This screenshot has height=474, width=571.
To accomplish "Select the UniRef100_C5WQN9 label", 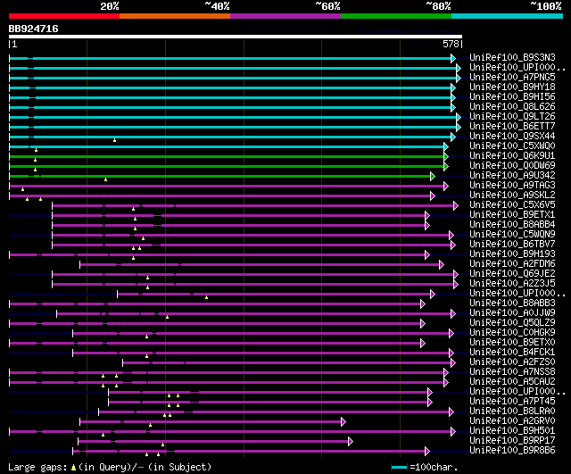I will coord(512,235).
